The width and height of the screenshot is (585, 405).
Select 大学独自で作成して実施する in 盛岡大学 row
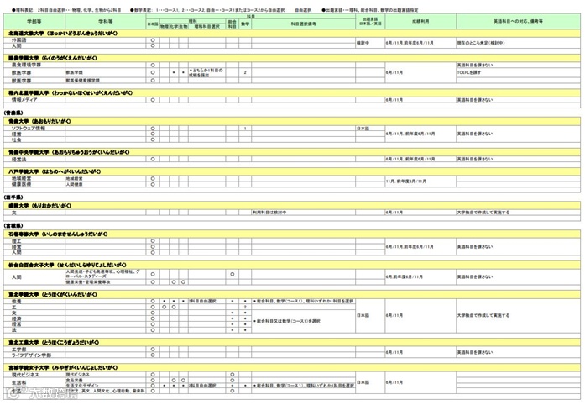[518, 213]
